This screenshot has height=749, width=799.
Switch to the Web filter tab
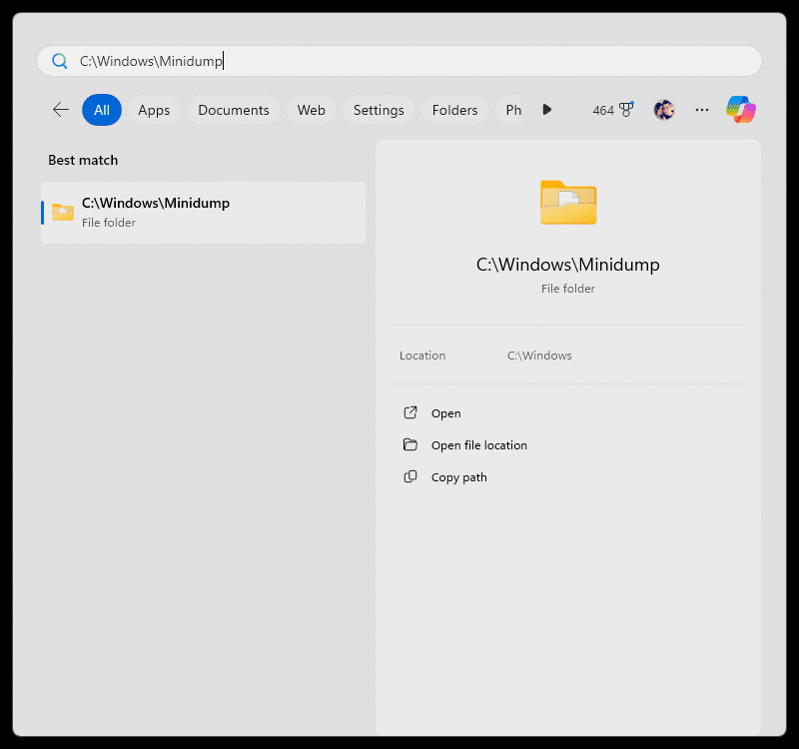(x=312, y=110)
